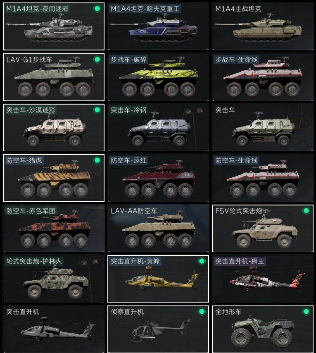Click the 突击直升机-黄蜂 yellow helicopter image
The width and height of the screenshot is (316, 353).
point(161,279)
